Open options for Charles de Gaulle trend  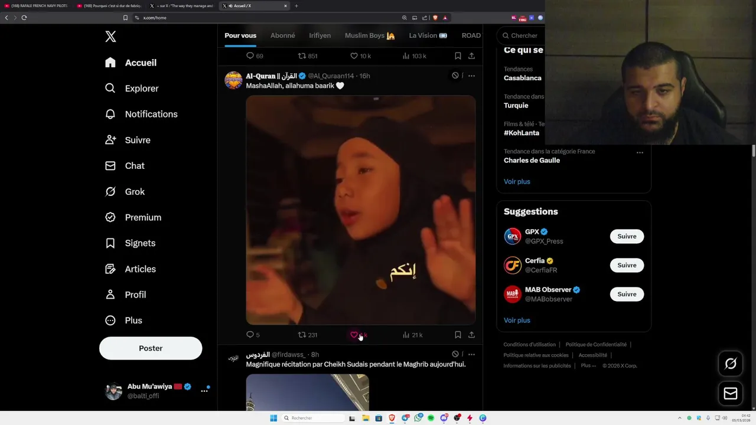[x=640, y=152]
